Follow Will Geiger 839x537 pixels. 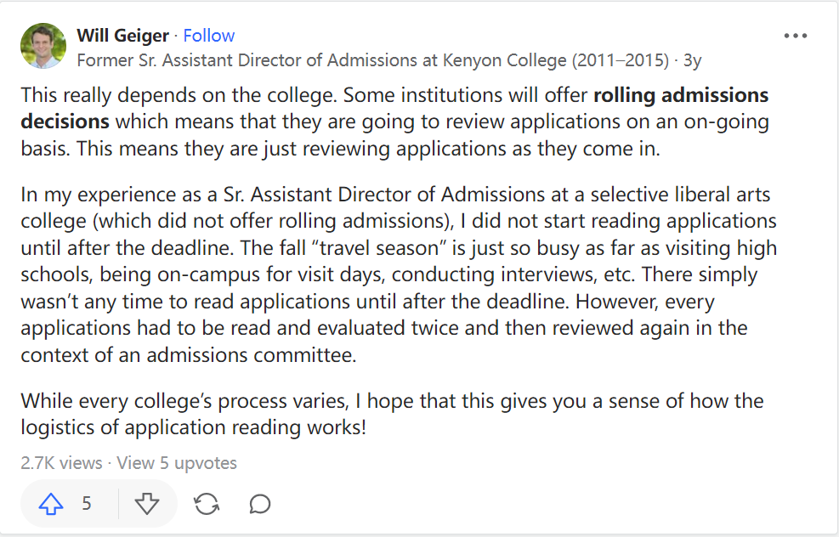[209, 36]
